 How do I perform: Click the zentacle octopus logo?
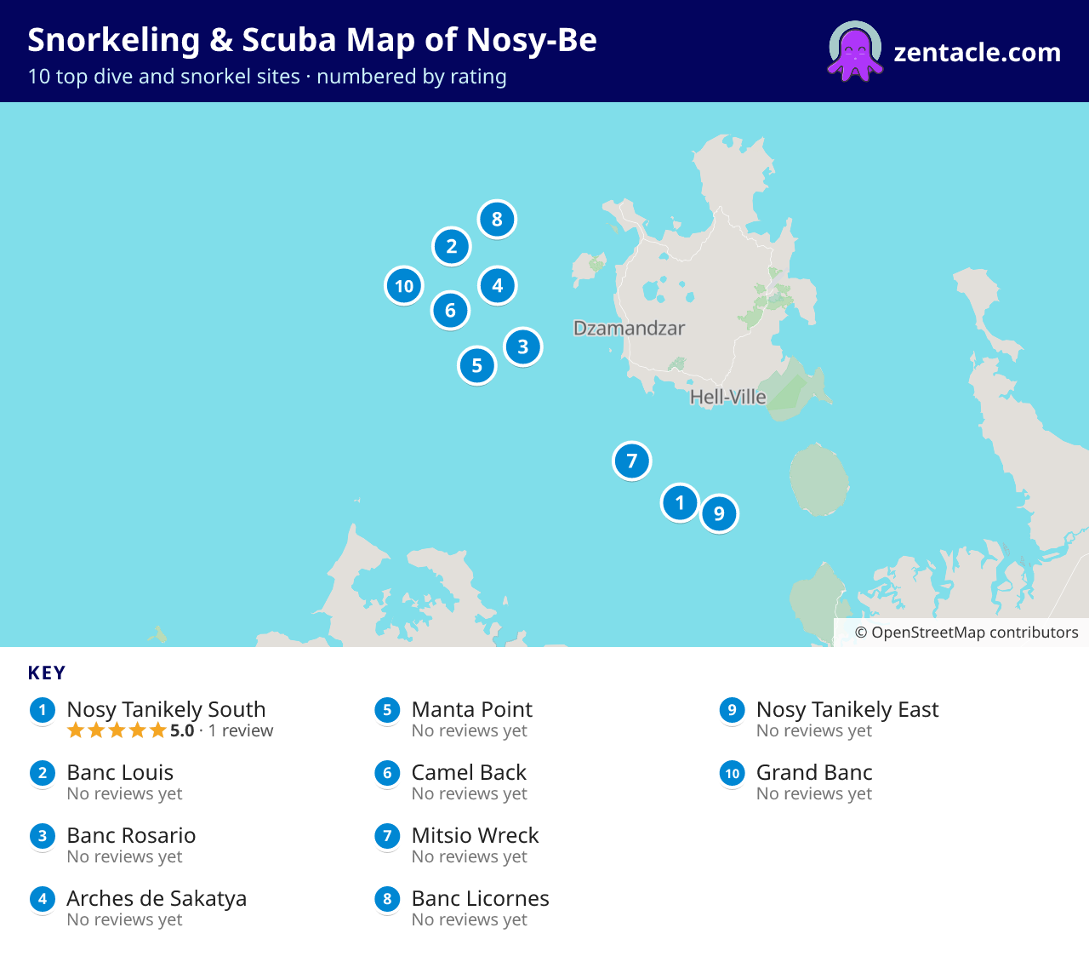(x=855, y=51)
